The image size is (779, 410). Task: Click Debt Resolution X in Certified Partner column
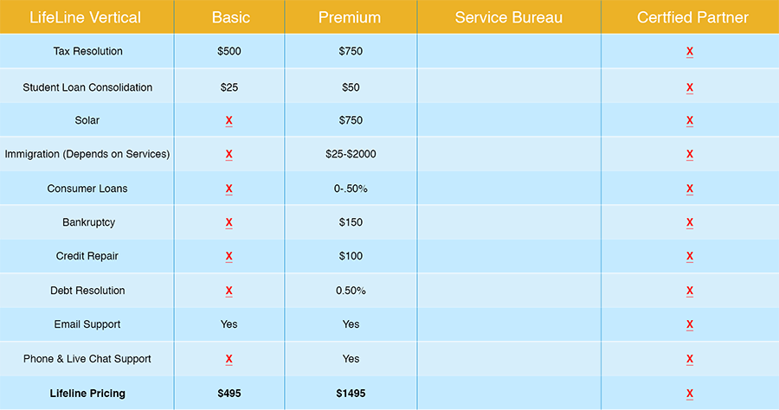(690, 291)
